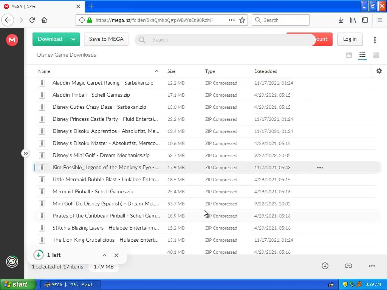
Task: Select the Disney Princess Castle Party file
Action: 206,119
